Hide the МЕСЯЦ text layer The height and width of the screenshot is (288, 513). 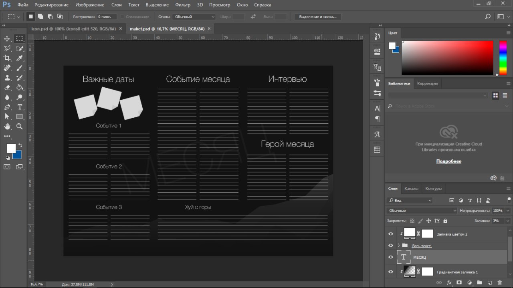[391, 257]
